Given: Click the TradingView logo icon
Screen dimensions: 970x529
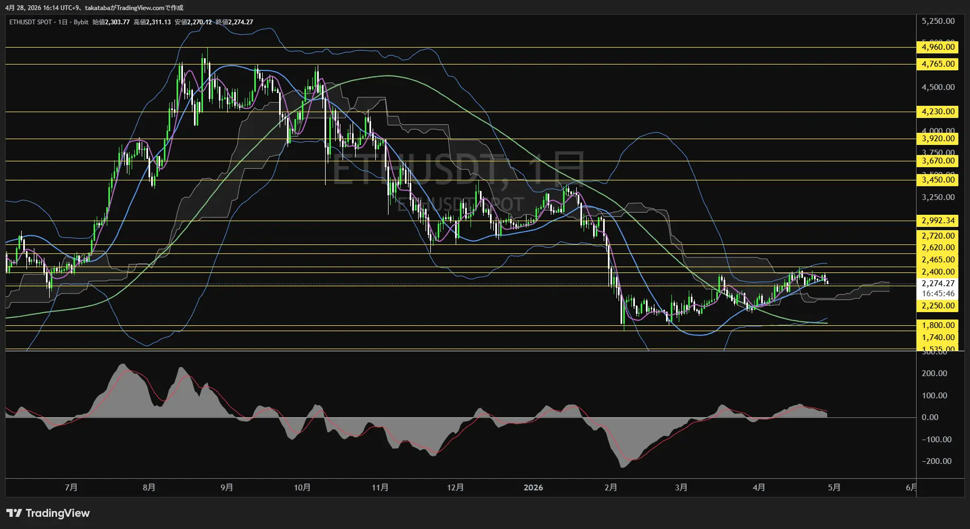Looking at the screenshot, I should [14, 513].
